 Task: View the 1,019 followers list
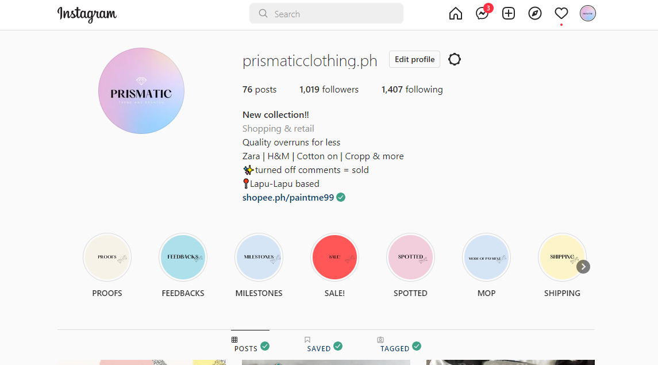[329, 90]
